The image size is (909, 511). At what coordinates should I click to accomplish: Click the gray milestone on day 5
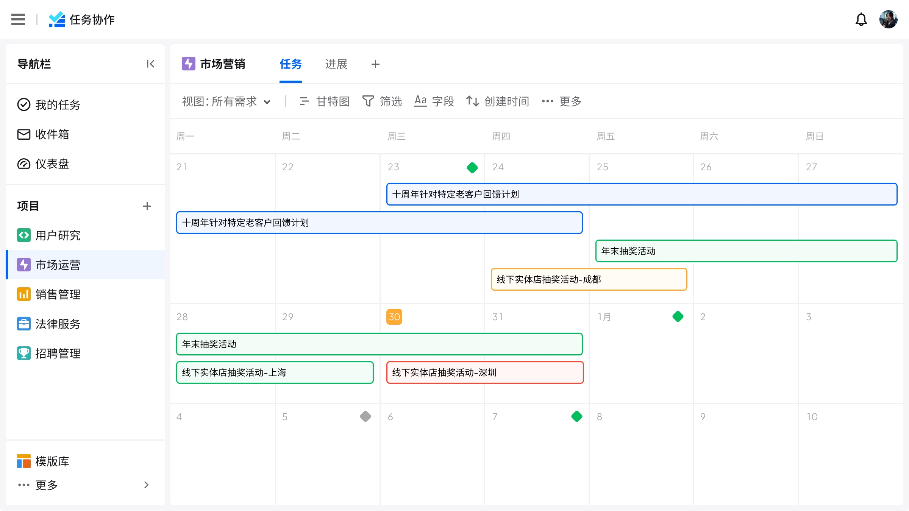click(x=365, y=416)
